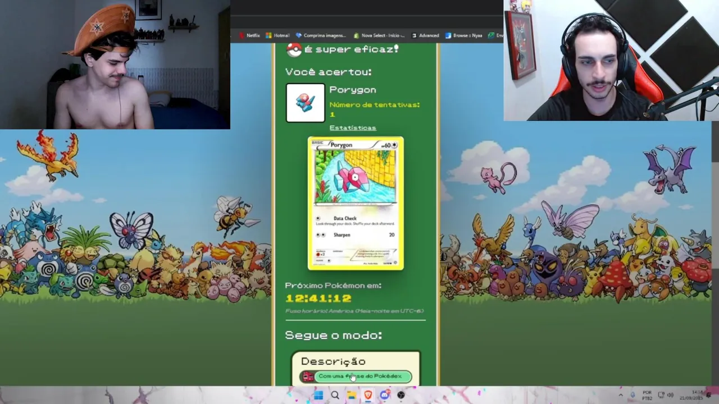Image resolution: width=719 pixels, height=404 pixels.
Task: Open the Descrição mode card
Action: coord(356,368)
